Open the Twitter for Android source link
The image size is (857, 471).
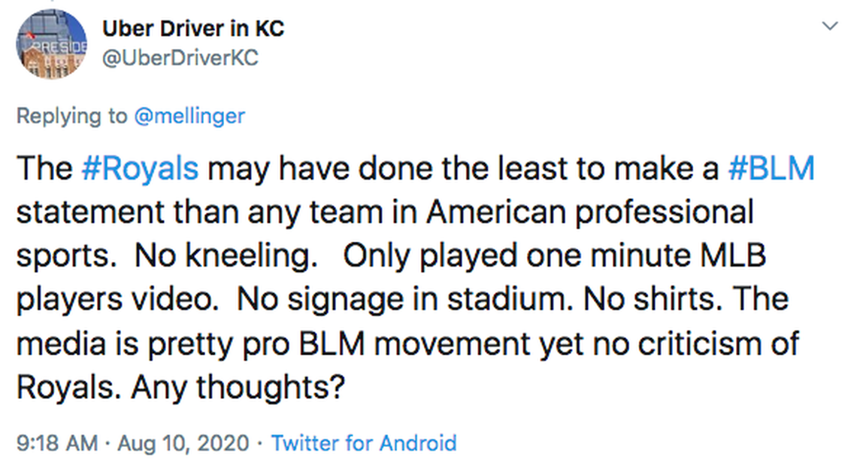pos(363,443)
